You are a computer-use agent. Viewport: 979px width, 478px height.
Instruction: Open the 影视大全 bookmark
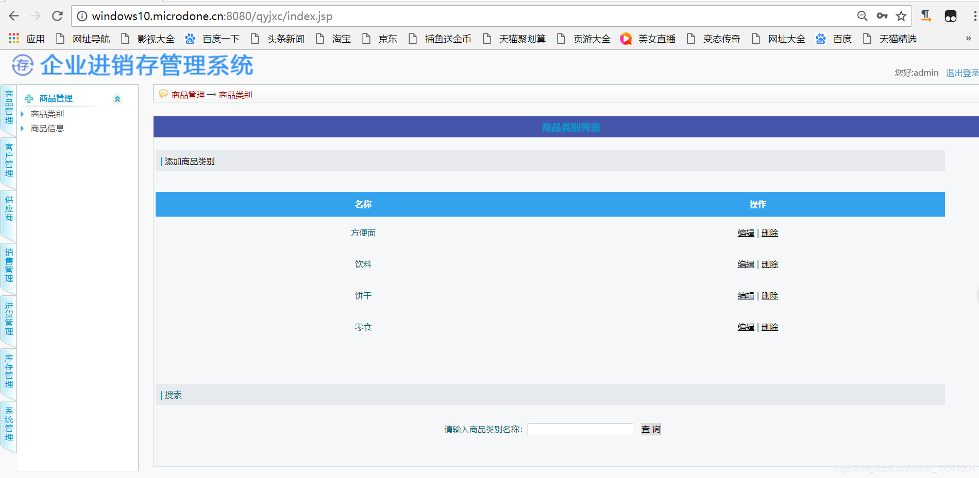(x=148, y=39)
